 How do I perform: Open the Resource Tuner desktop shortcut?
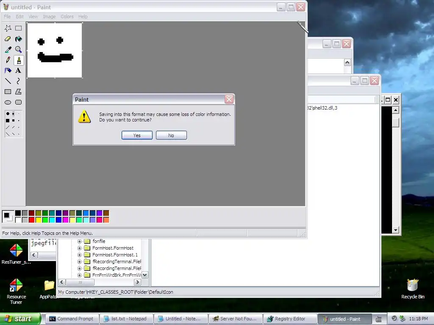[x=16, y=291]
